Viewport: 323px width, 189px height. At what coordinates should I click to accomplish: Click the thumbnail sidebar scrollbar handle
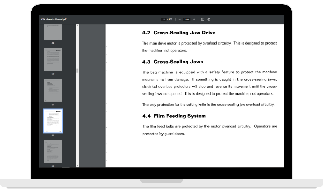point(77,71)
